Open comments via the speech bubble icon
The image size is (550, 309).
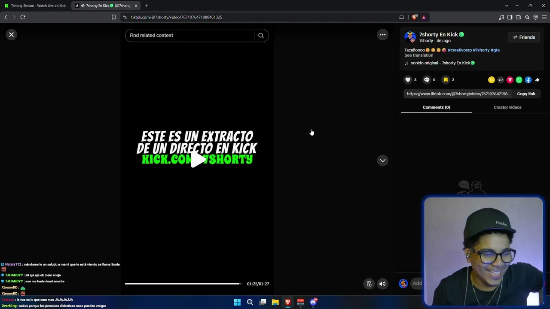427,80
